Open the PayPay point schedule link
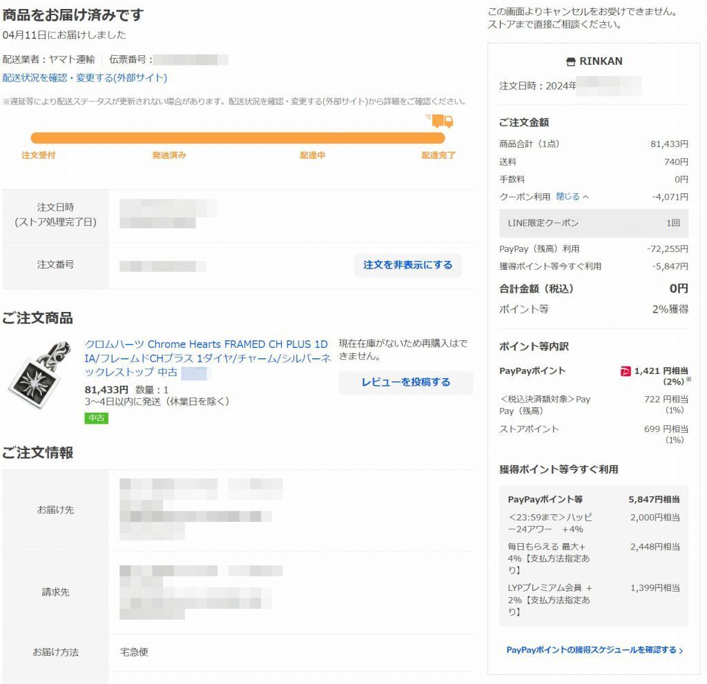 click(591, 649)
